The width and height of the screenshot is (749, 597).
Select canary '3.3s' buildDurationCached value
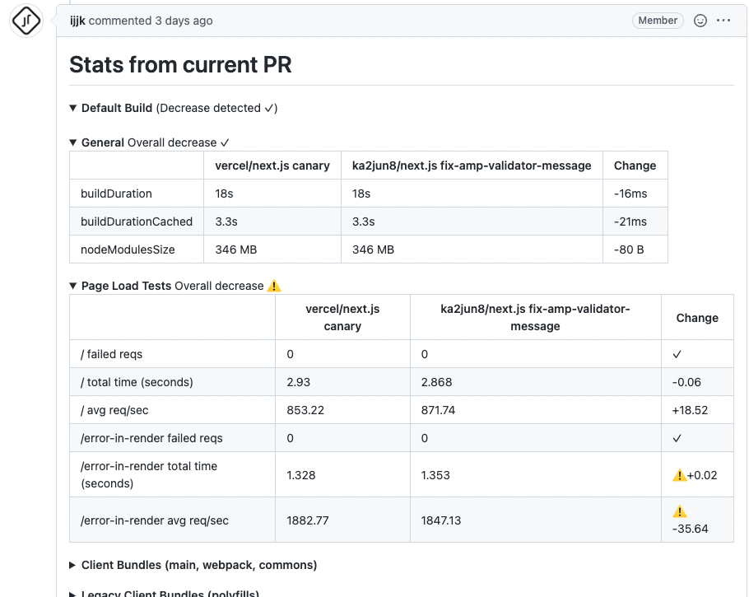pos(226,222)
